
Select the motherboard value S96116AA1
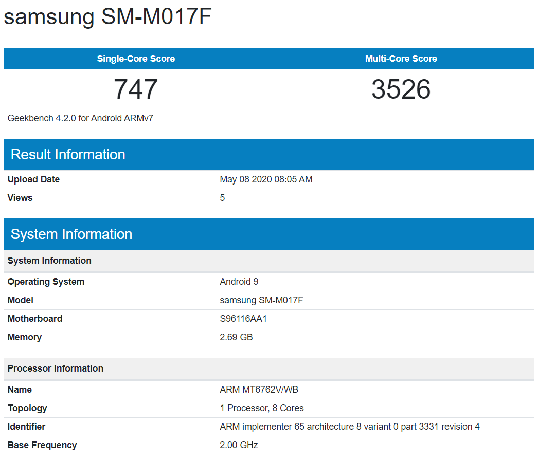[243, 319]
